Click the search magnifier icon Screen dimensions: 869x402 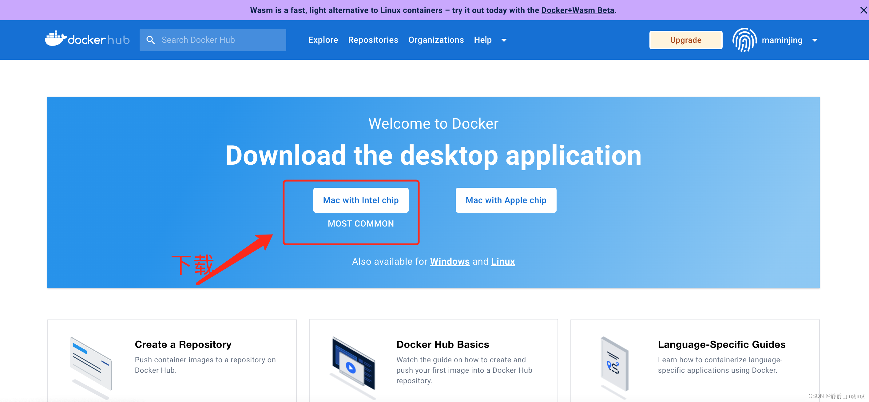pos(151,39)
